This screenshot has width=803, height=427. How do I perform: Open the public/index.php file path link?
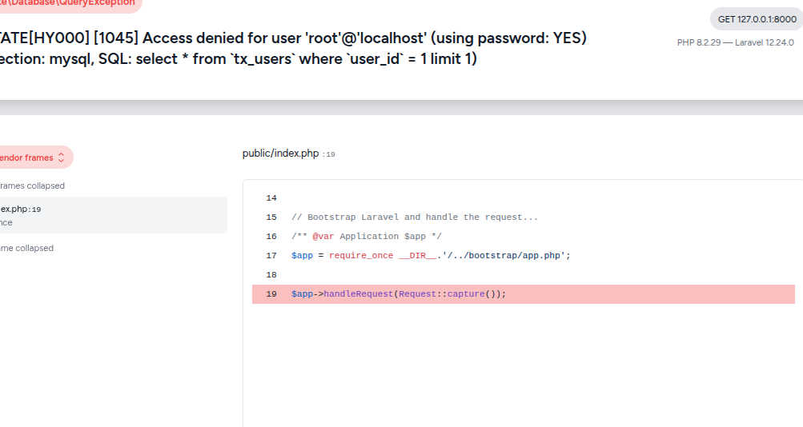point(280,154)
